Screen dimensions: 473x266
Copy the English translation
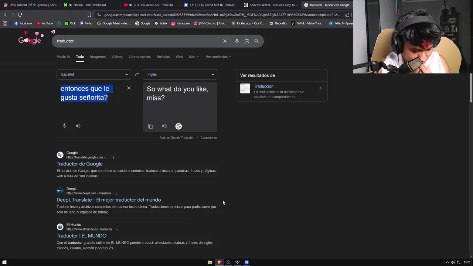(x=150, y=126)
